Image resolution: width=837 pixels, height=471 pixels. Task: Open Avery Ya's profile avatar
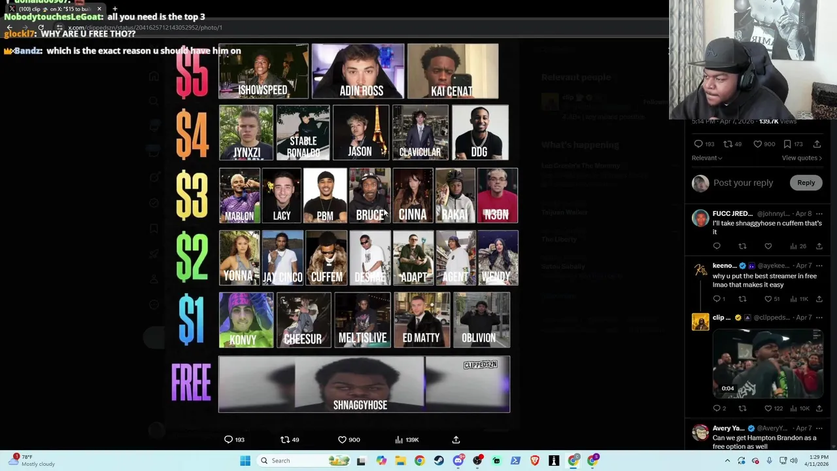pyautogui.click(x=700, y=432)
